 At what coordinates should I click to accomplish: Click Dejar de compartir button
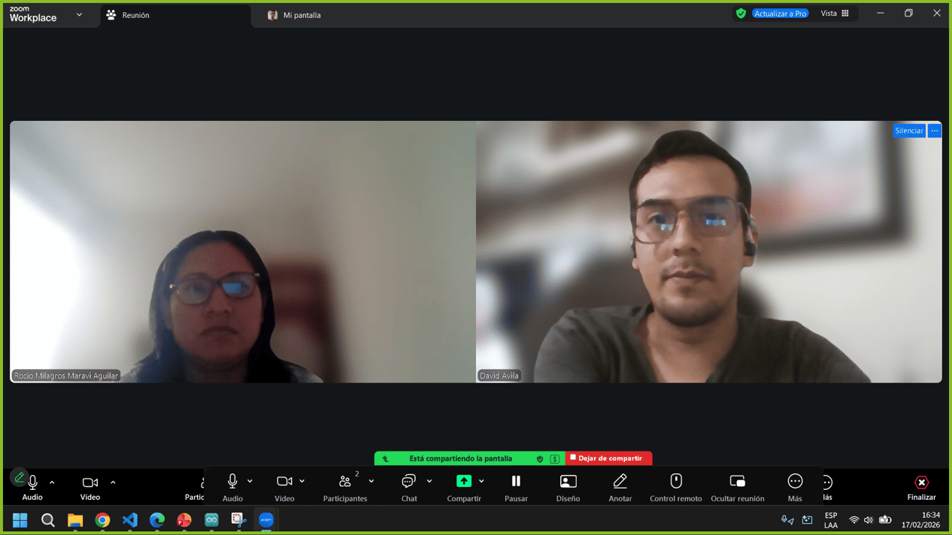click(x=608, y=458)
